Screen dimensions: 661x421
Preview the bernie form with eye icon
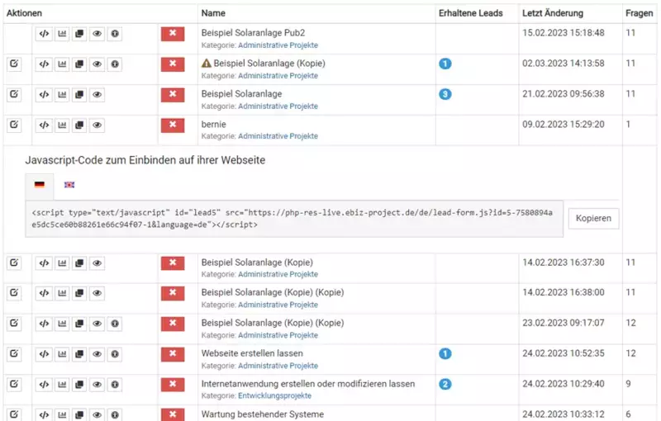(x=97, y=125)
